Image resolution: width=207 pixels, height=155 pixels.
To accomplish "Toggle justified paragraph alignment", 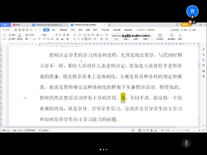I will [86, 39].
